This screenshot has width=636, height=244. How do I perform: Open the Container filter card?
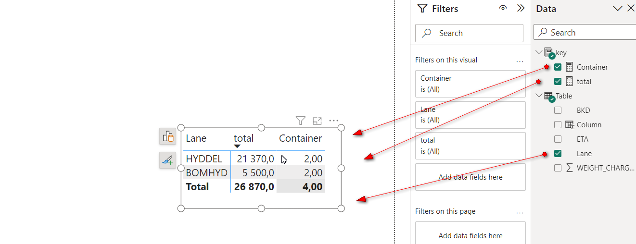point(470,84)
